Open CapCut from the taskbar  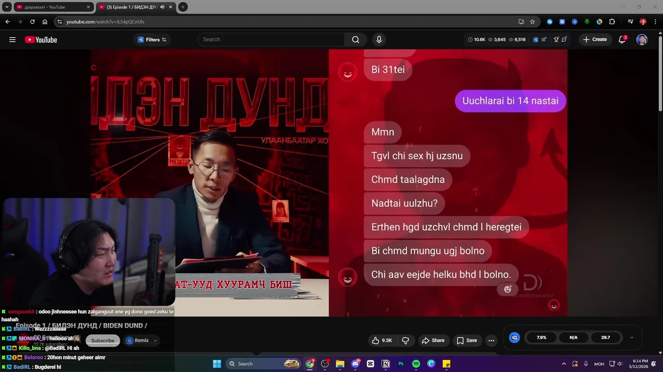click(370, 364)
